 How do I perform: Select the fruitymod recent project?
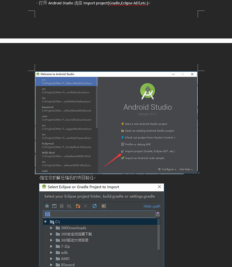[66, 145]
